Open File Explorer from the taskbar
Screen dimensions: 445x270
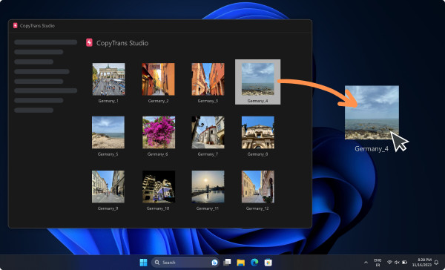pos(240,263)
